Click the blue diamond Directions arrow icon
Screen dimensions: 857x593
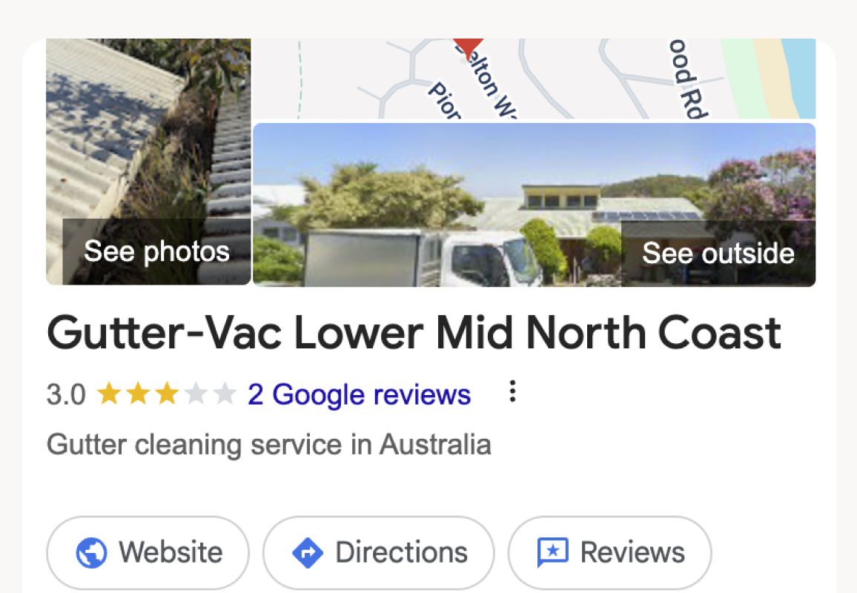pyautogui.click(x=308, y=553)
